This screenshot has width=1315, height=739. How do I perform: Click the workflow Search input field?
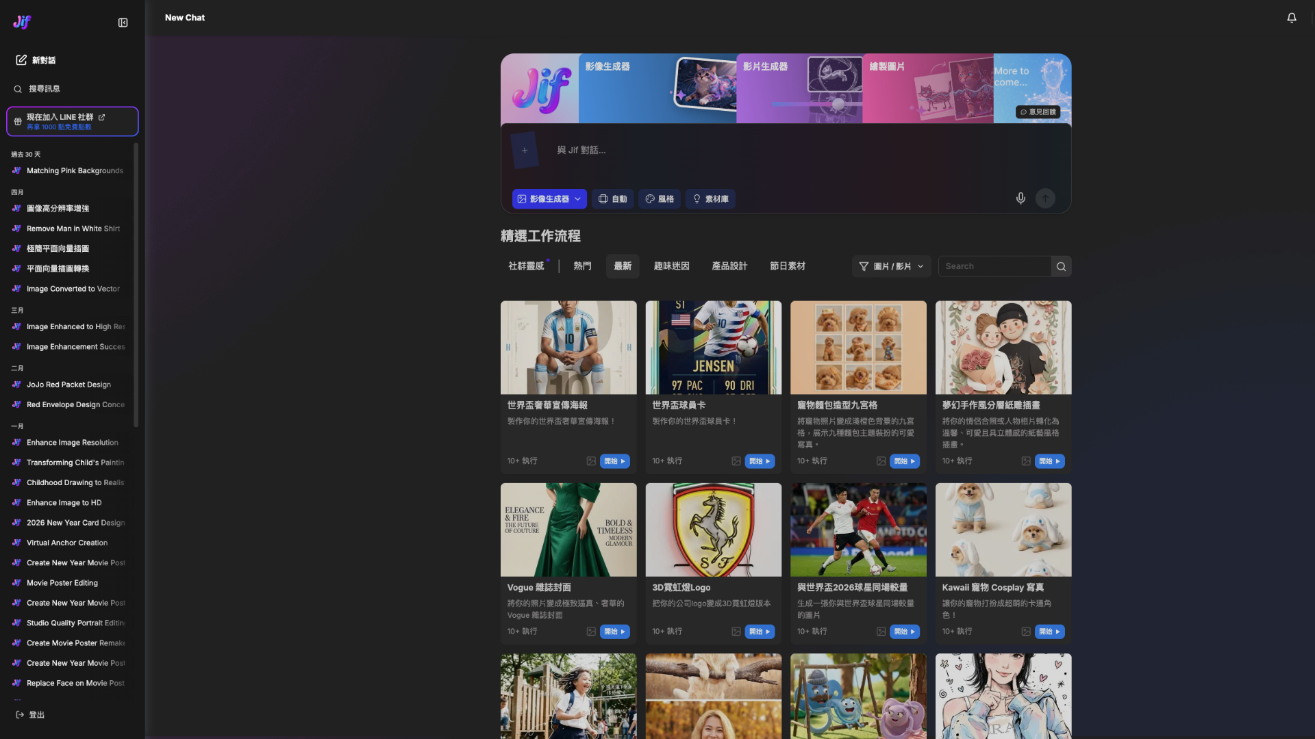994,266
